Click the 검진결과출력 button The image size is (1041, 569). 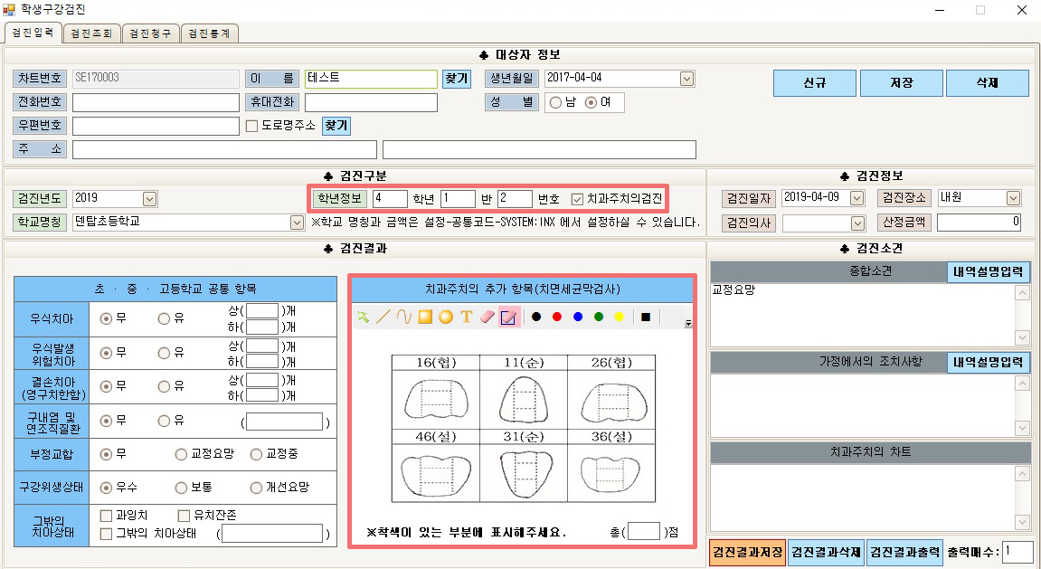(905, 552)
